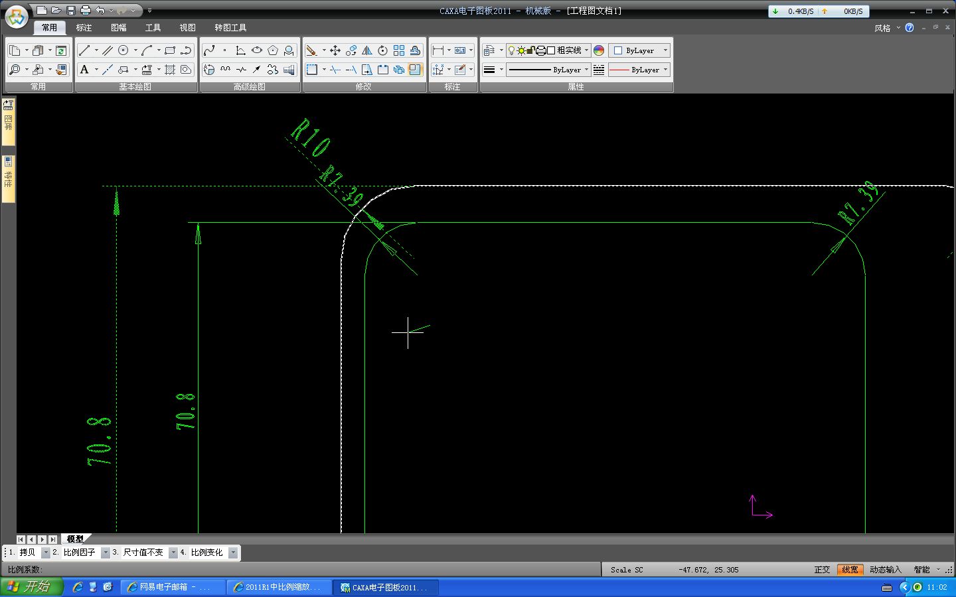Viewport: 956px width, 597px height.
Task: Toggle 正交 orthogonal mode in status bar
Action: [x=822, y=570]
